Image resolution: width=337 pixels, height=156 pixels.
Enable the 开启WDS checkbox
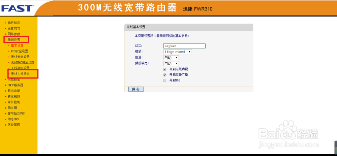point(165,81)
